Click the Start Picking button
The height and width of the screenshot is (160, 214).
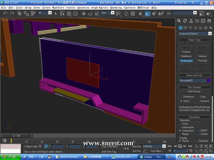pyautogui.click(x=194, y=92)
